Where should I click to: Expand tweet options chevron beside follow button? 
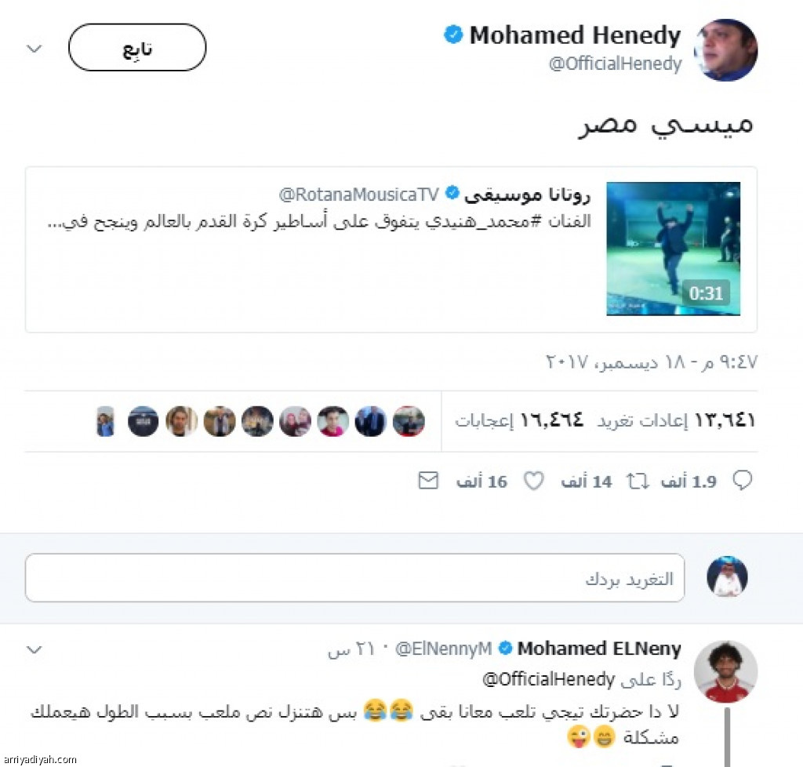click(35, 49)
